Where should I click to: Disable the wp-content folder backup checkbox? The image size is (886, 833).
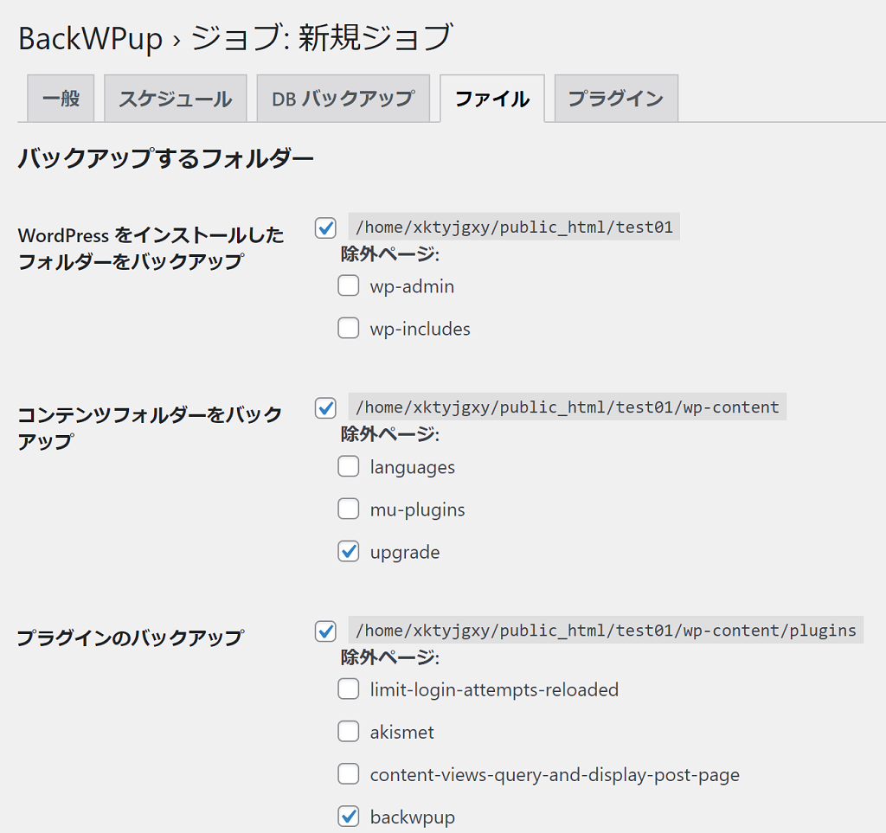(x=325, y=408)
